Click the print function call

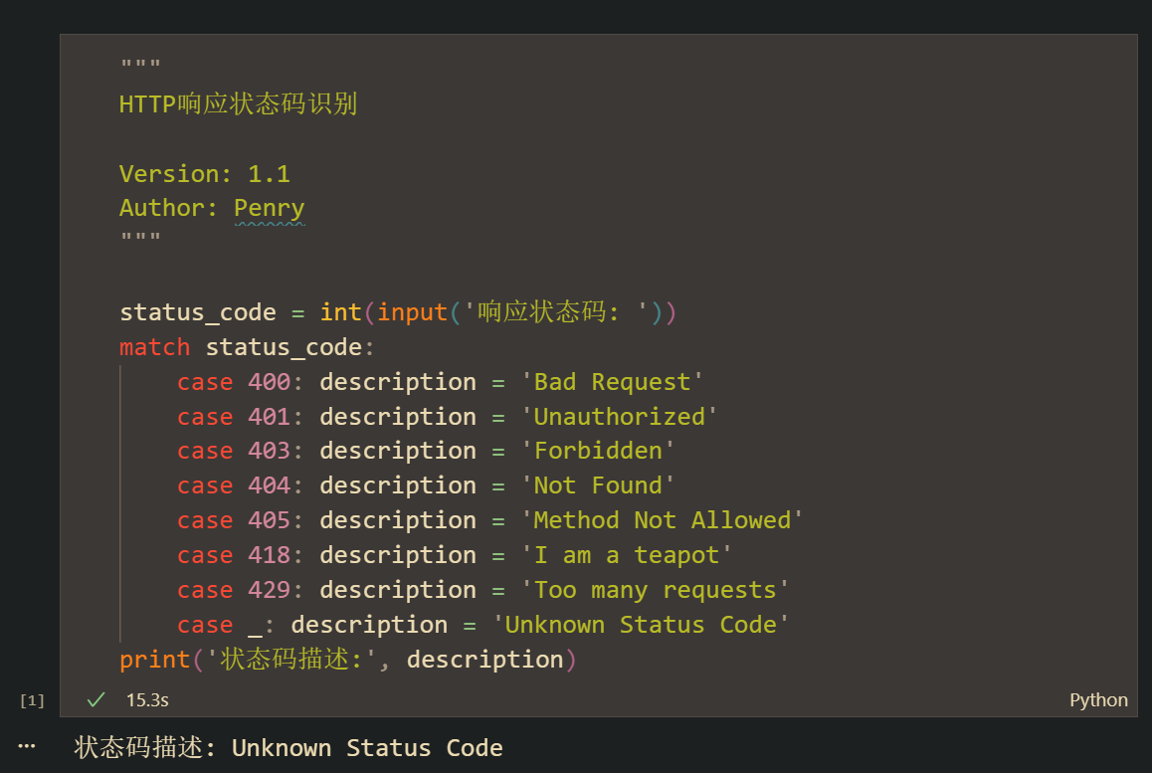point(154,660)
